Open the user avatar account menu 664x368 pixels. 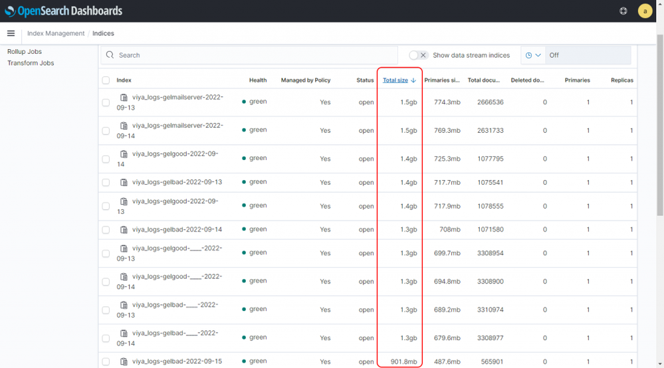click(x=644, y=11)
